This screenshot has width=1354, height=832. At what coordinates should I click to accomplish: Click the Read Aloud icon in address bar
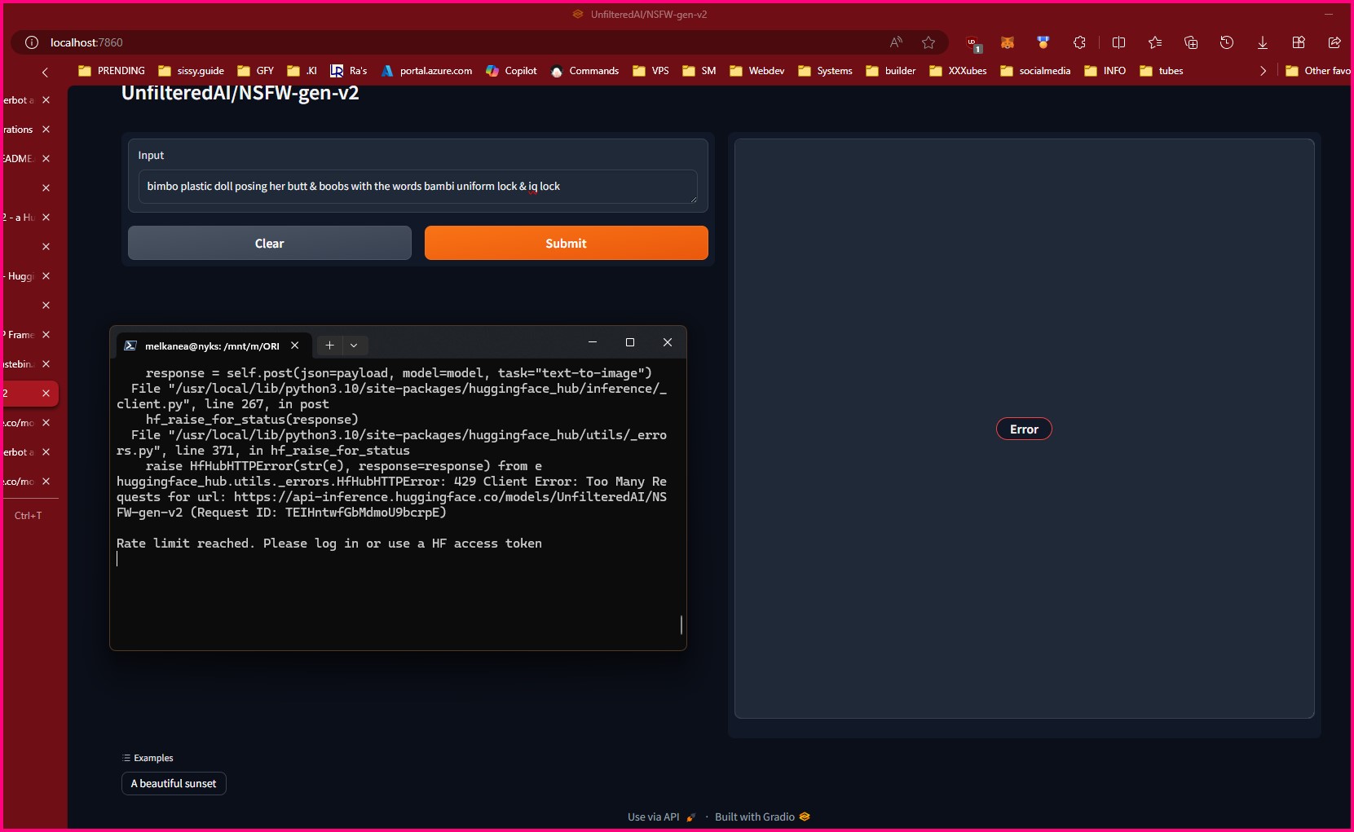pyautogui.click(x=896, y=42)
